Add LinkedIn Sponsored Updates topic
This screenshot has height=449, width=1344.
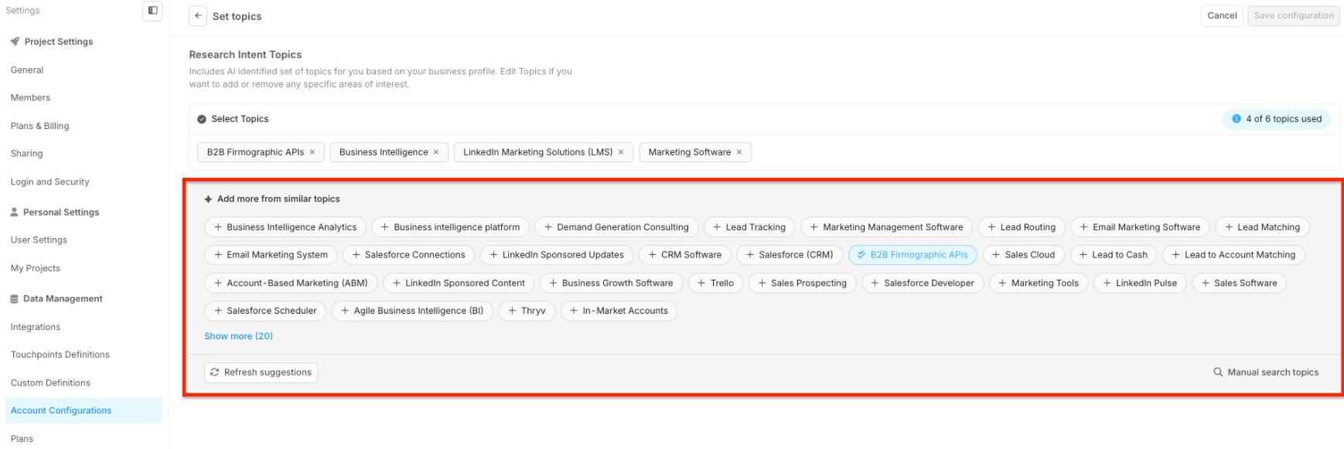click(557, 255)
